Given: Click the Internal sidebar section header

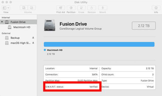Looking at the screenshot, I should pyautogui.click(x=6, y=17).
